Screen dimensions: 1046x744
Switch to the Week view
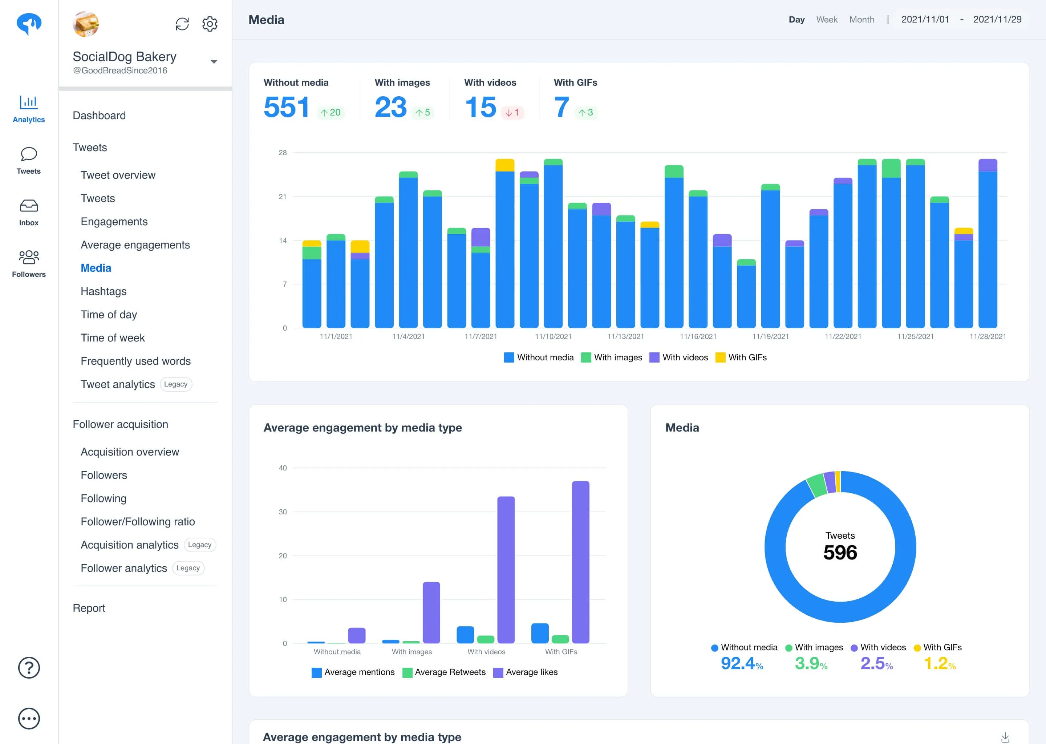tap(827, 20)
